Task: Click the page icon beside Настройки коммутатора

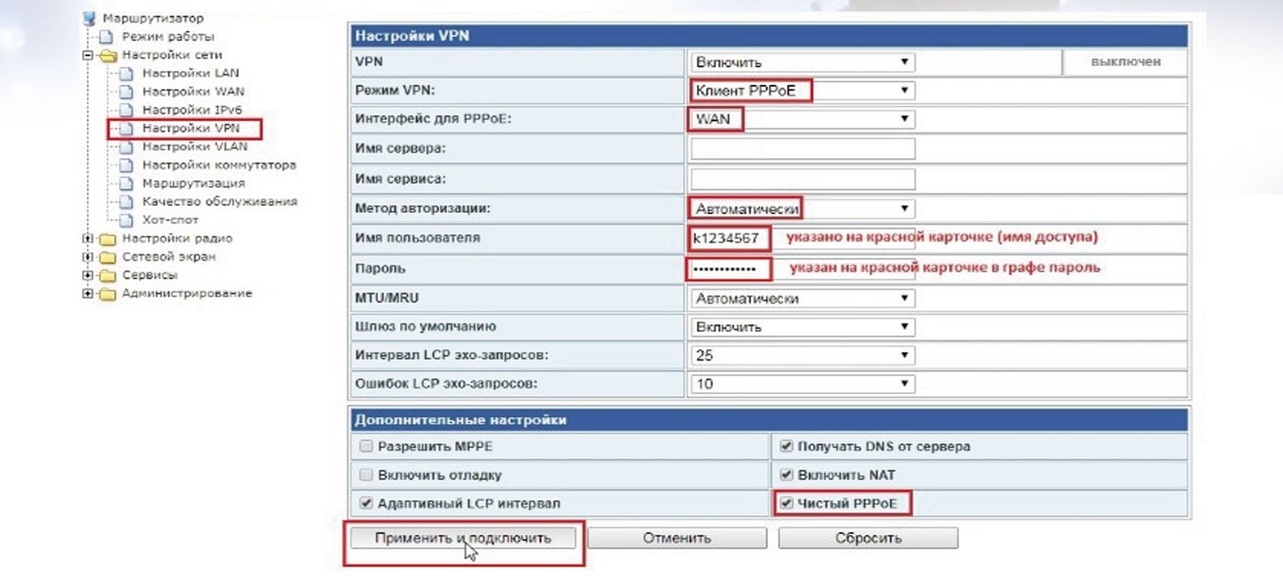Action: (x=127, y=165)
